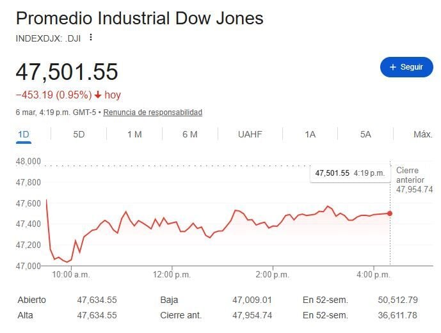
Task: Click the red endpoint dot on the chart
Action: pyautogui.click(x=390, y=213)
